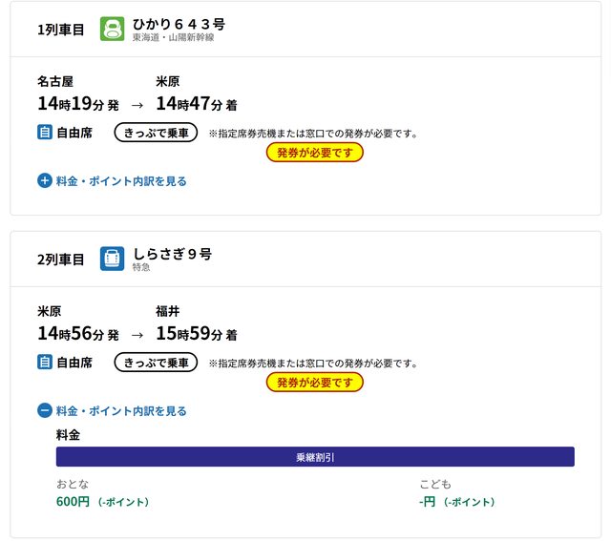611x541 pixels.
Task: Click the しらさぎ９号 train name
Action: click(172, 254)
